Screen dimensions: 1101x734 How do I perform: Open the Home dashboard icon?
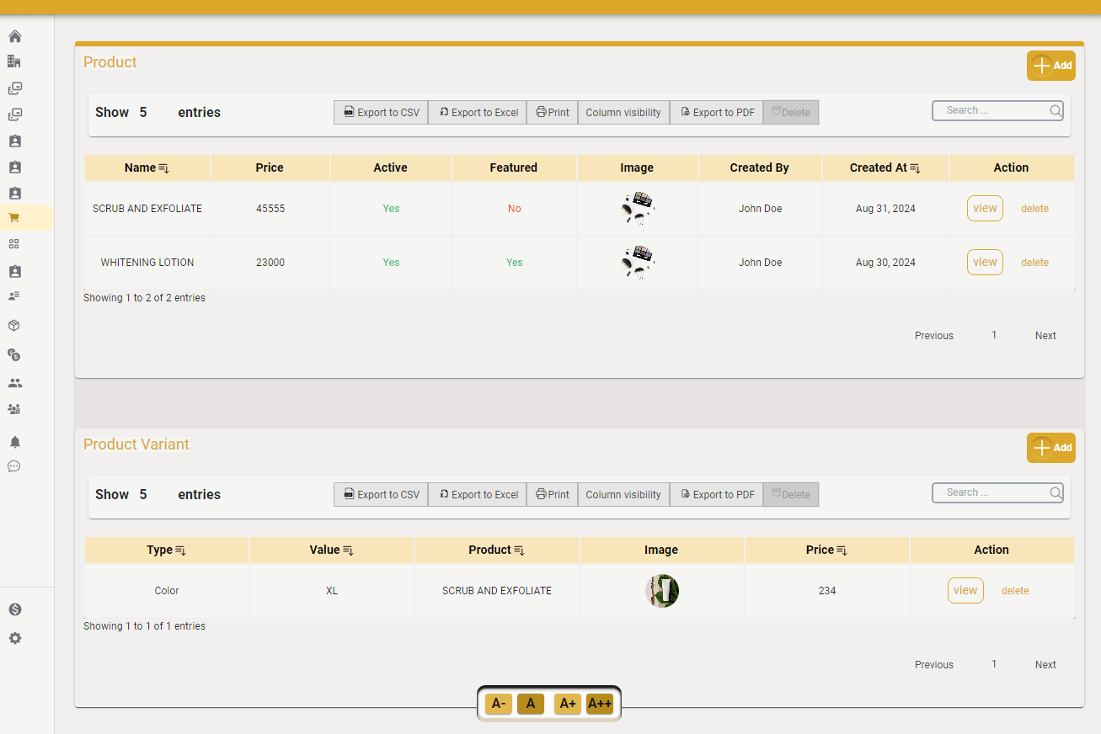tap(14, 36)
